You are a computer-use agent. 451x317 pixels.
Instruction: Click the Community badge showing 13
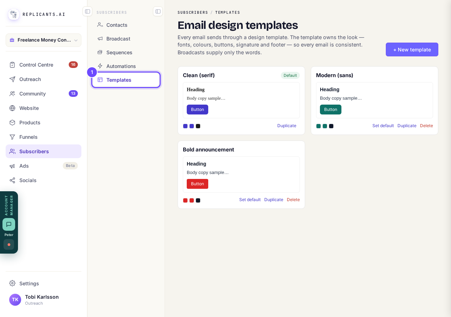pos(73,94)
